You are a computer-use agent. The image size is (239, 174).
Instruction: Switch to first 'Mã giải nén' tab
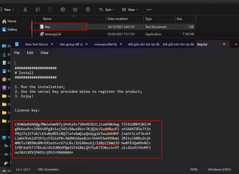pos(144,44)
